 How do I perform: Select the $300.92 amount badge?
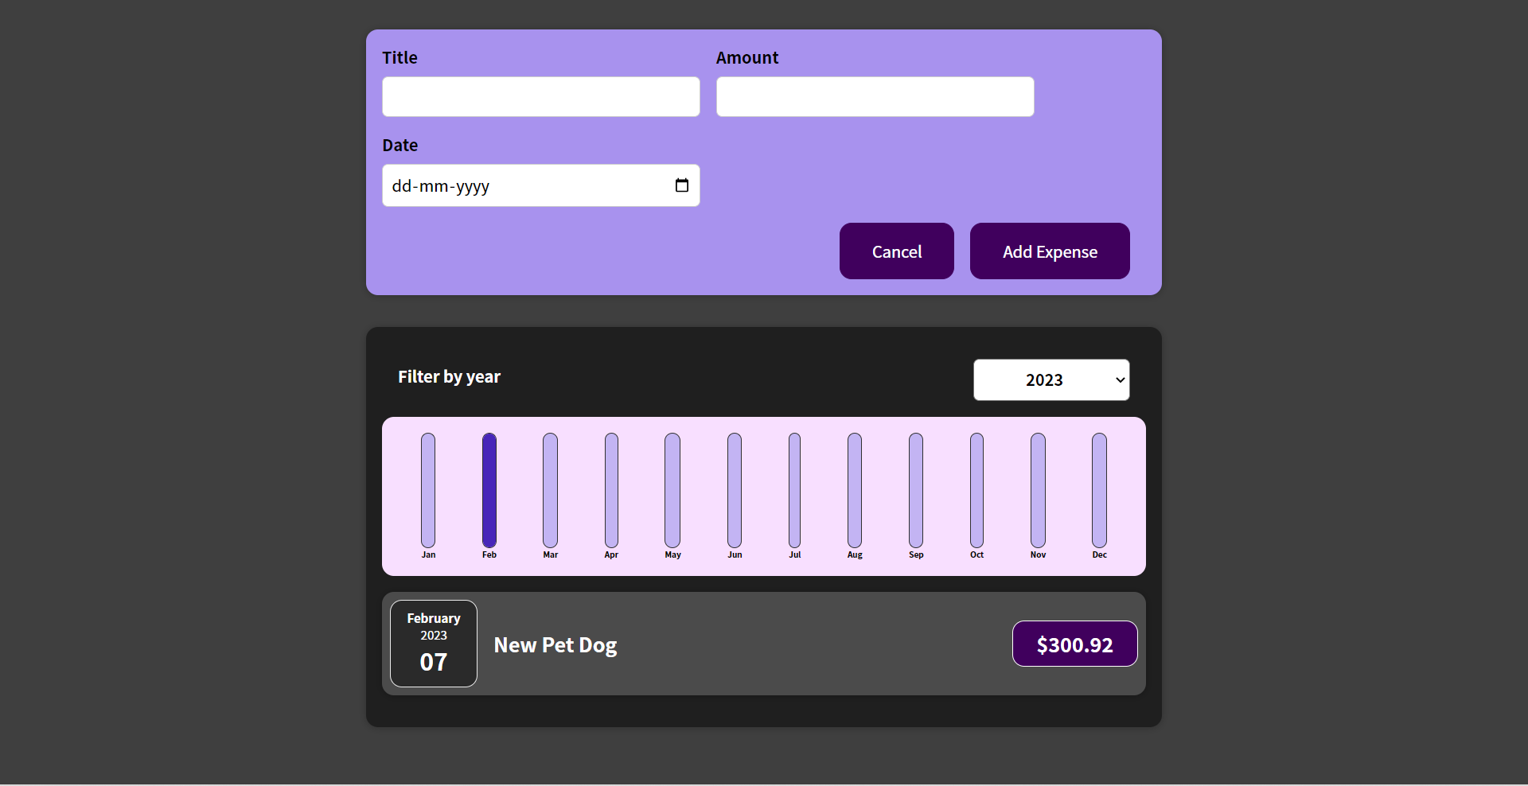pos(1074,644)
